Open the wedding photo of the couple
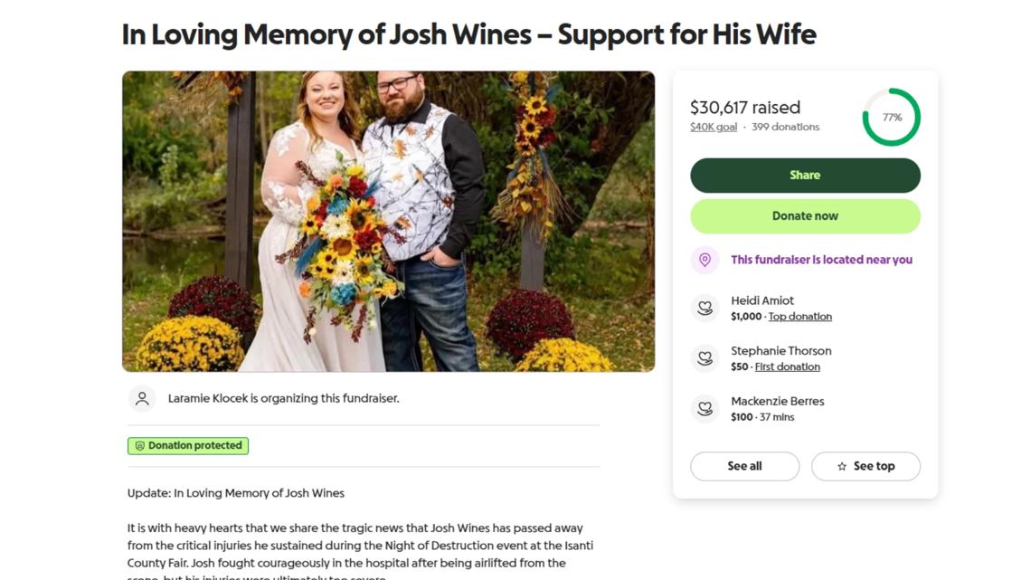This screenshot has width=1031, height=580. click(388, 222)
